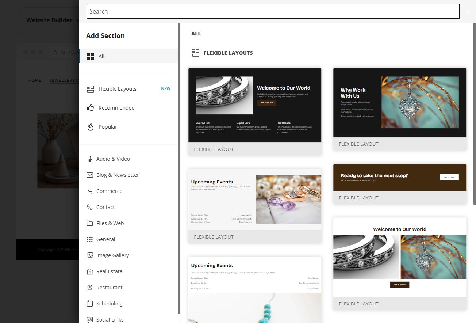
Task: Select the Upcoming Events layout with turquoise beads
Action: pyautogui.click(x=255, y=289)
